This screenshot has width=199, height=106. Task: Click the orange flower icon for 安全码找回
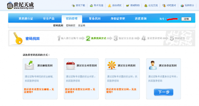(111, 65)
